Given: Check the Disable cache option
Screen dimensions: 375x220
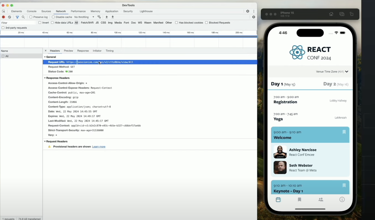Looking at the screenshot, I should pyautogui.click(x=53, y=17).
